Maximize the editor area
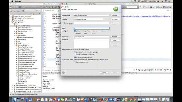The height and width of the screenshot is (102, 182). pyautogui.click(x=170, y=10)
